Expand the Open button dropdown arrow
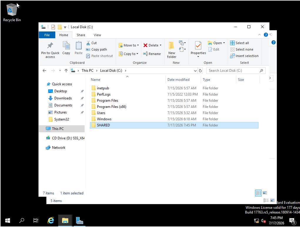Screen dimensions: 300x227 point(224,43)
